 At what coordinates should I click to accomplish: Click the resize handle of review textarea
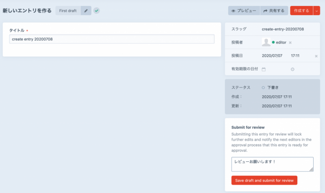(312, 169)
